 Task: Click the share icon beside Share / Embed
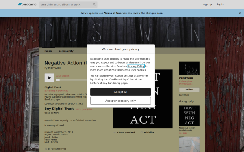pyautogui.click(x=115, y=133)
